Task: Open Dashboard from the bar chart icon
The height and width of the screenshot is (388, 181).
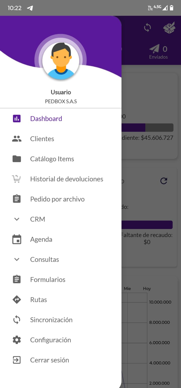Action: pos(17,119)
